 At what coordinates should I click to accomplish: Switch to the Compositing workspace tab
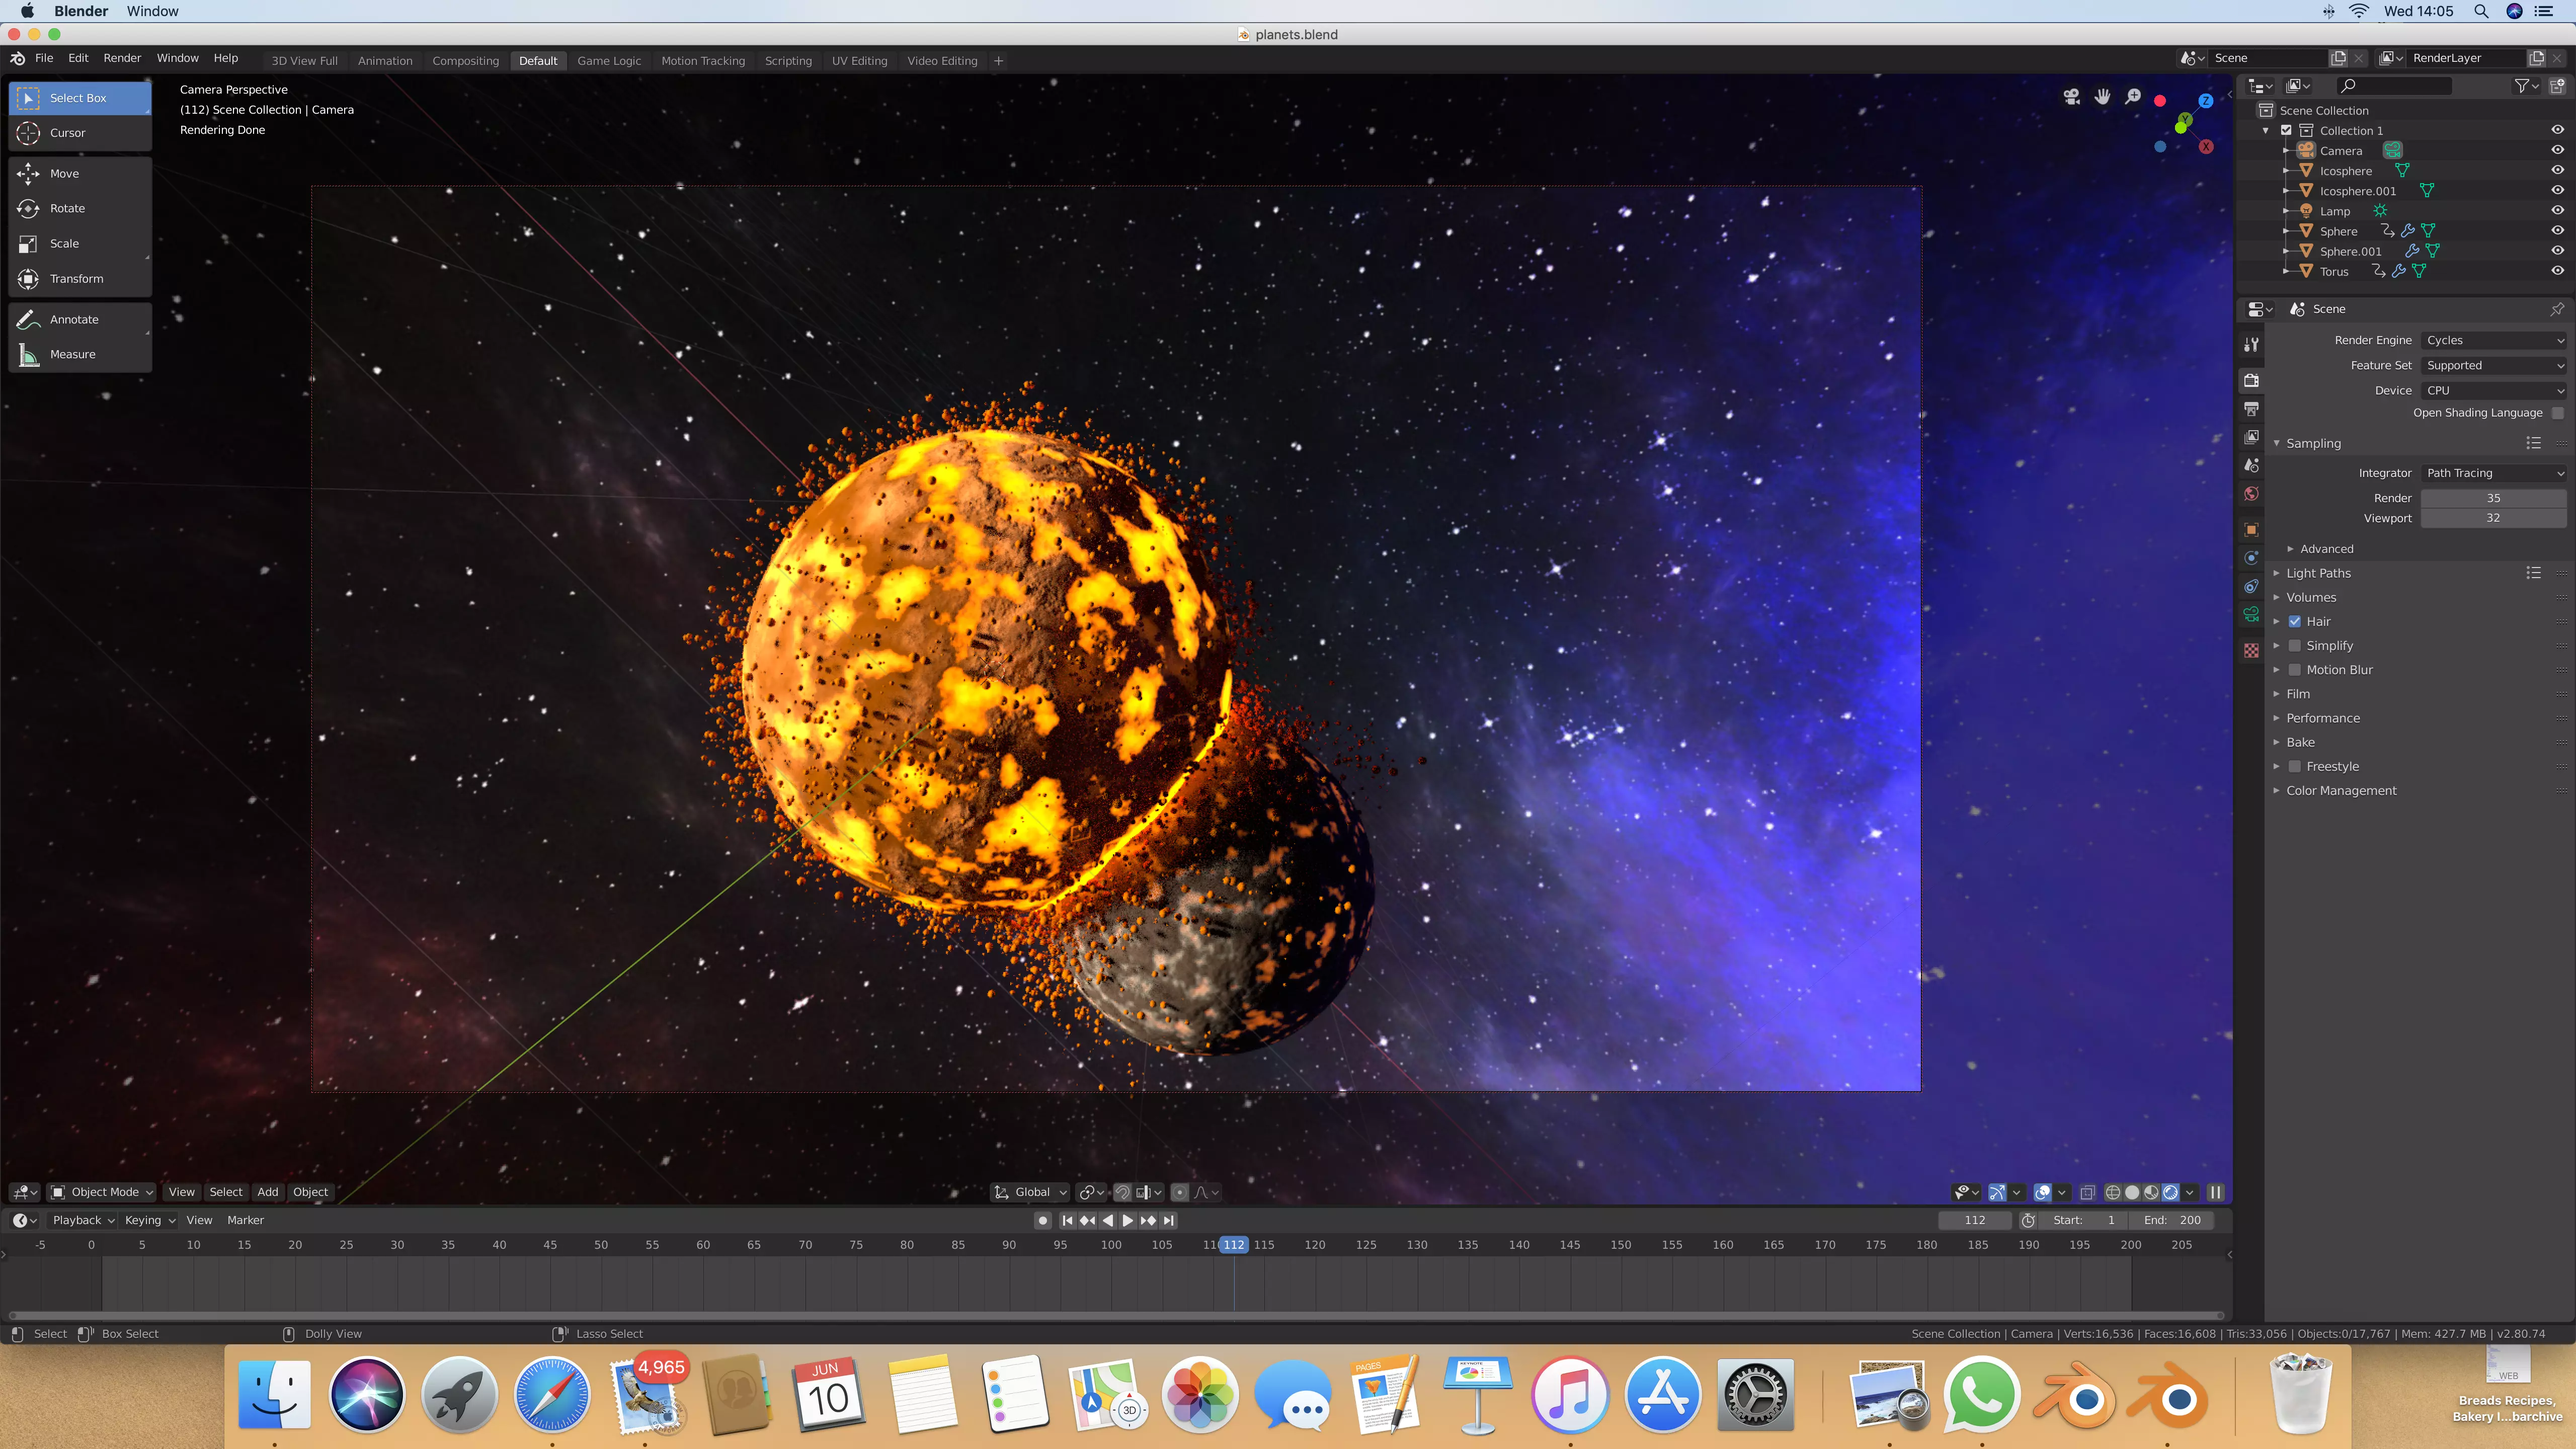pyautogui.click(x=465, y=61)
